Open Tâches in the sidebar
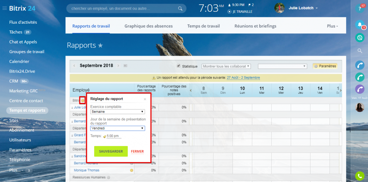The image size is (368, 182). [x=16, y=32]
